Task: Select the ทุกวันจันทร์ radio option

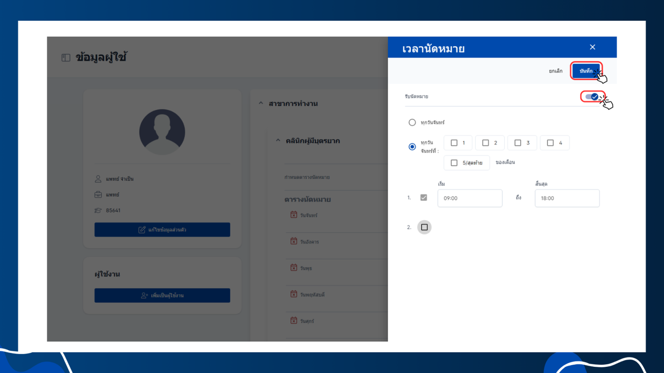Action: click(x=412, y=122)
